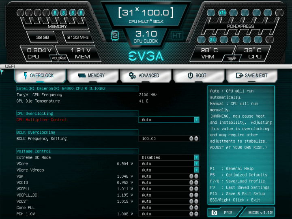The image size is (292, 219).
Task: Click the F7/8 Save/Load Profile line
Action: [x=237, y=181]
